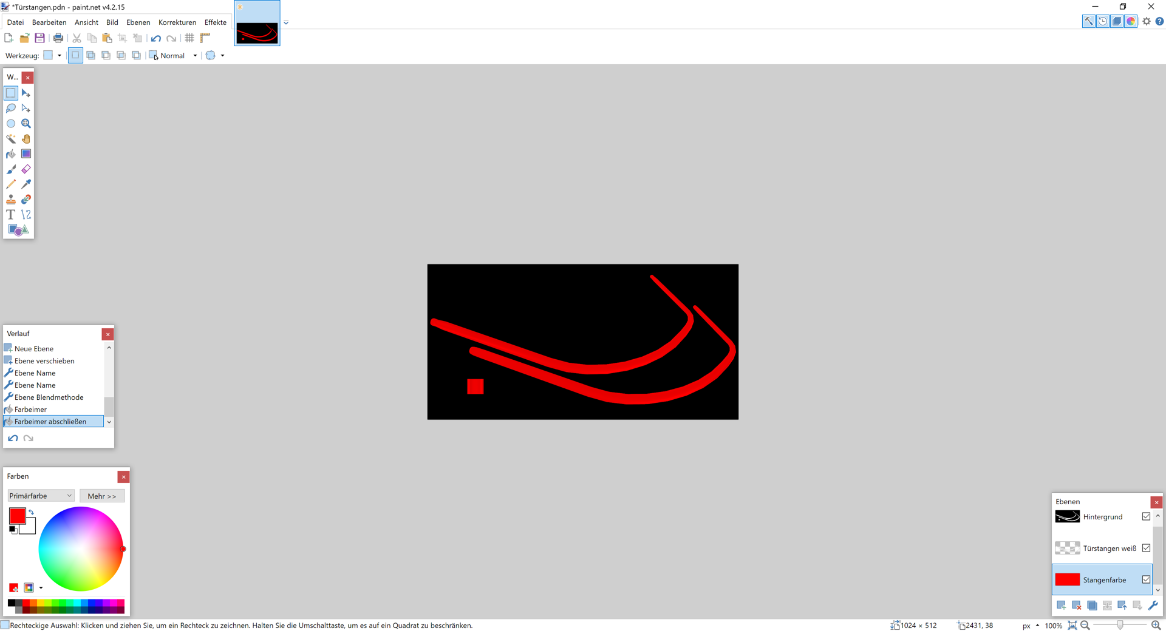Open the Korrekturen menu
Viewport: 1166px width, 631px height.
[177, 22]
